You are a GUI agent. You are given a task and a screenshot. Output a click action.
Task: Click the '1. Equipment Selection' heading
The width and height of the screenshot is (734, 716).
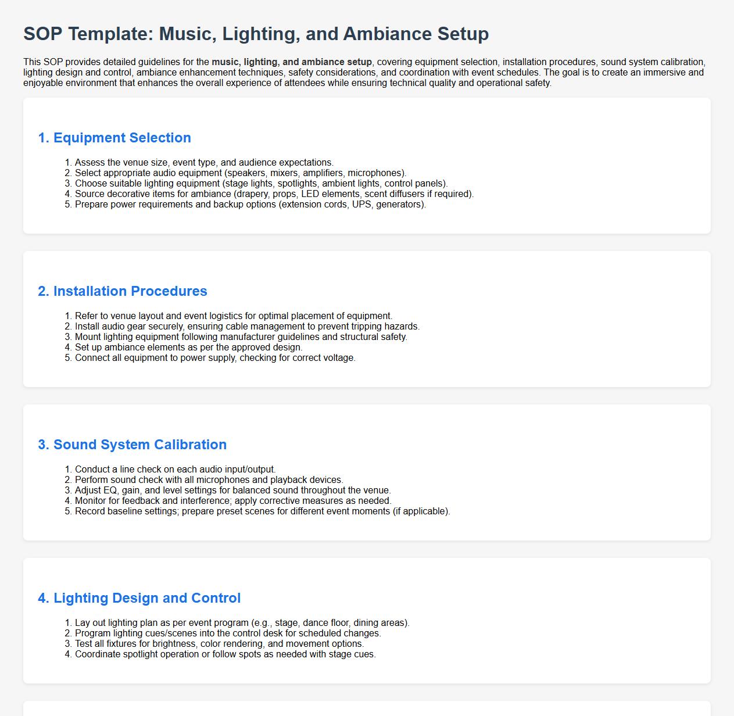tap(114, 138)
